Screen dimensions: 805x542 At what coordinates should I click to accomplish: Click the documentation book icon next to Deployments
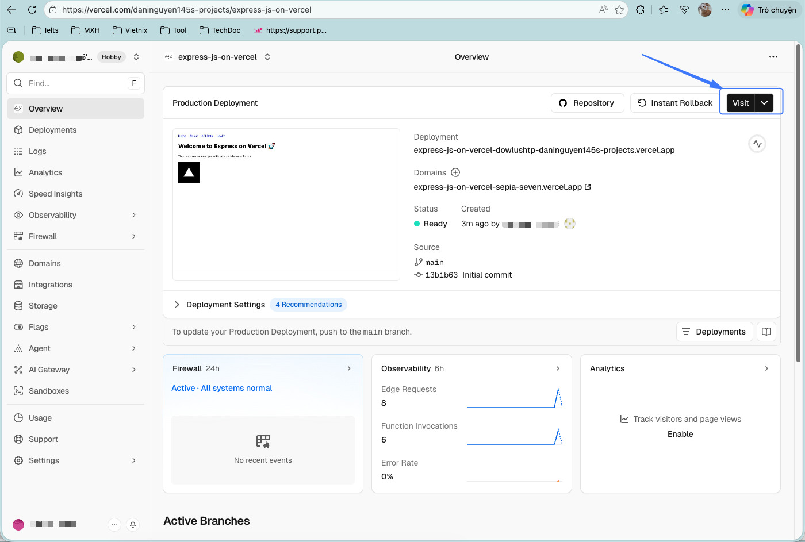coord(766,332)
